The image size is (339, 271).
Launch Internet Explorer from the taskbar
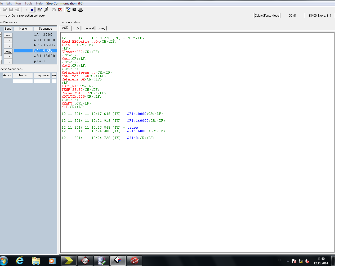pyautogui.click(x=20, y=261)
